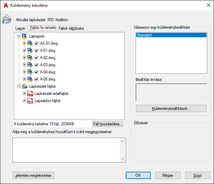Uncheck the A-03.dwg checkbox
Viewport: 214px width, 184px height.
tap(36, 65)
